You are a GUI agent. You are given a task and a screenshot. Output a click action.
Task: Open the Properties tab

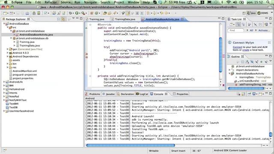[182, 94]
